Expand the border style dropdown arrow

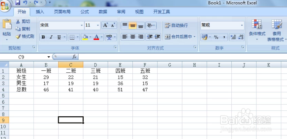click(x=78, y=37)
